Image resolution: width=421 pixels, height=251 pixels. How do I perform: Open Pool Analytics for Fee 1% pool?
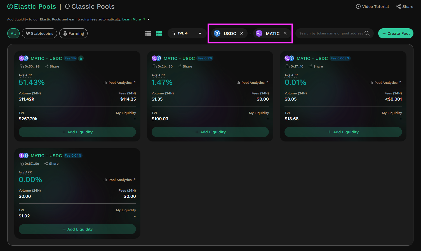119,83
